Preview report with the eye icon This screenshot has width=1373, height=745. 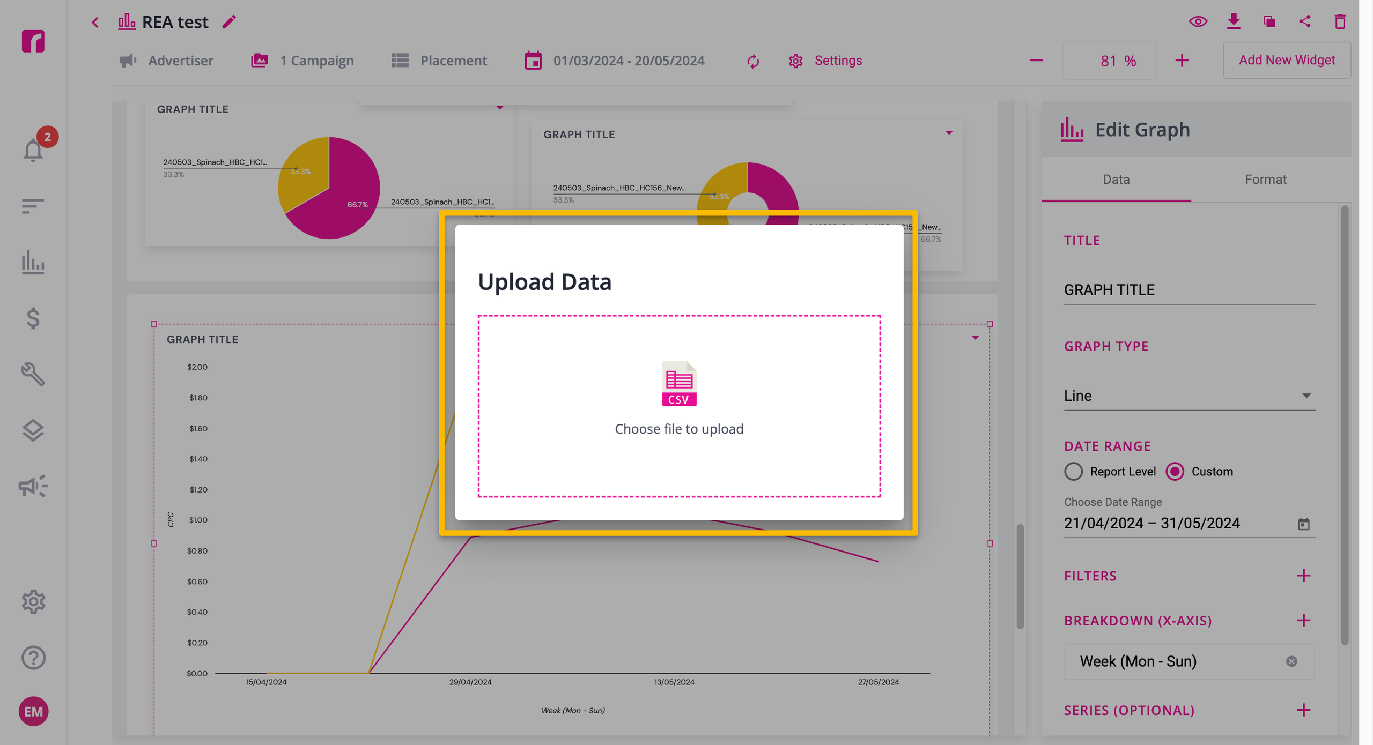pyautogui.click(x=1198, y=22)
